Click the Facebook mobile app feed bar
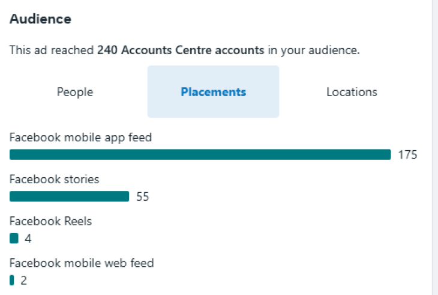The height and width of the screenshot is (295, 438). point(200,154)
